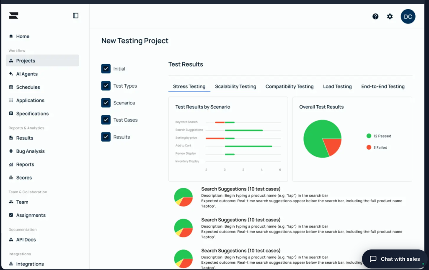
Task: Click the green 12 Passed legend swatch
Action: [369, 136]
